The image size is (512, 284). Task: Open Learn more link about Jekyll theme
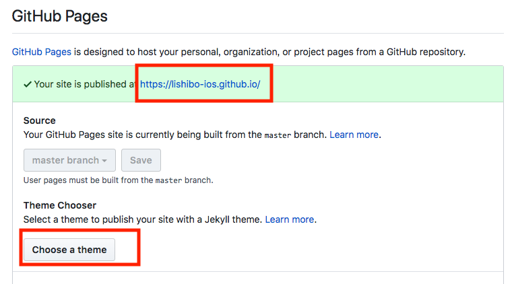290,219
